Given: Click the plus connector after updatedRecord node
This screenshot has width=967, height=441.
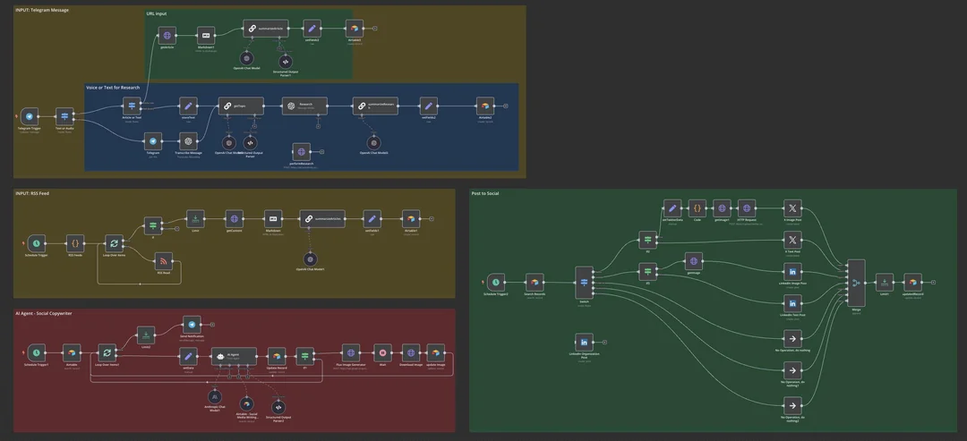Looking at the screenshot, I should coord(933,282).
